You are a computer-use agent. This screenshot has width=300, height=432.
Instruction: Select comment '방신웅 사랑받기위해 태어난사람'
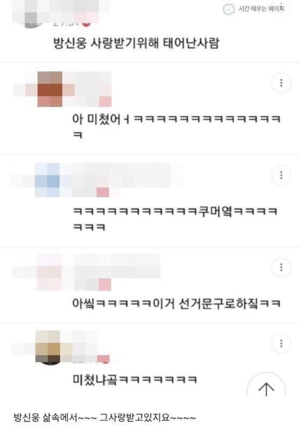136,43
